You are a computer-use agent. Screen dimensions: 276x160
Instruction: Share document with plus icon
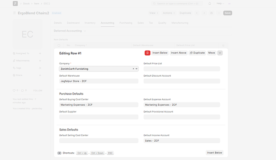[x=40, y=75]
